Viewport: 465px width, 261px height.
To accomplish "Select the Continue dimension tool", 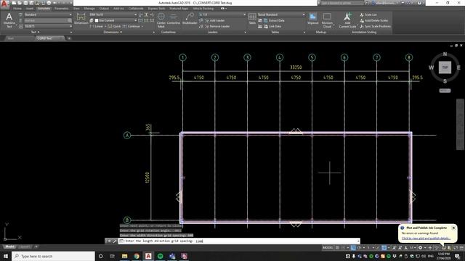I will tap(132, 26).
